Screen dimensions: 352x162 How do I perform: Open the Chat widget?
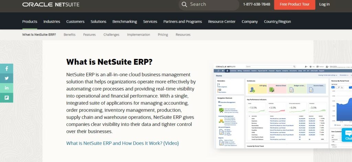coord(347,135)
